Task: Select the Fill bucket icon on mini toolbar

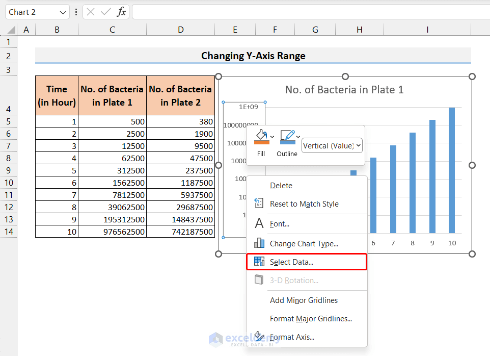Action: (x=261, y=134)
